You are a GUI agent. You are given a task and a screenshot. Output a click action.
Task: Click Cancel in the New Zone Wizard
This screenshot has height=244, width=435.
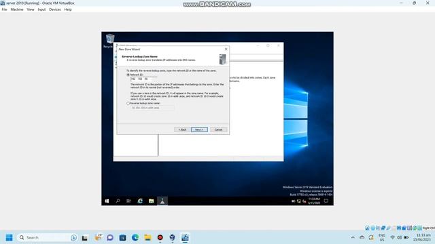218,129
